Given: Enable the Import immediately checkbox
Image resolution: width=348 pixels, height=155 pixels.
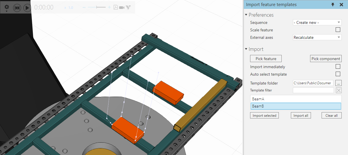Looking at the screenshot, I should tap(338, 66).
